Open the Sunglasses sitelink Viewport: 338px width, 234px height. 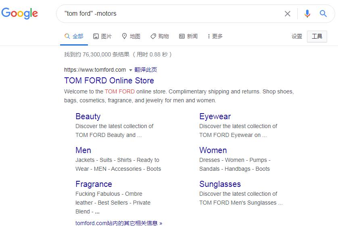220,184
